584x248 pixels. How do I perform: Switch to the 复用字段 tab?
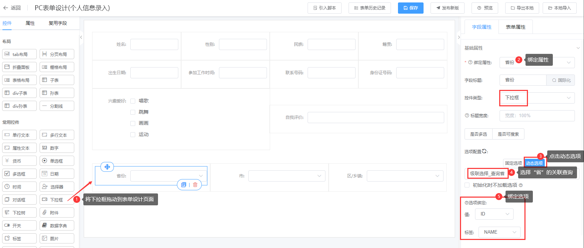click(57, 23)
